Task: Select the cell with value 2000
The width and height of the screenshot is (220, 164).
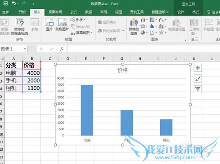Action: pos(32,80)
